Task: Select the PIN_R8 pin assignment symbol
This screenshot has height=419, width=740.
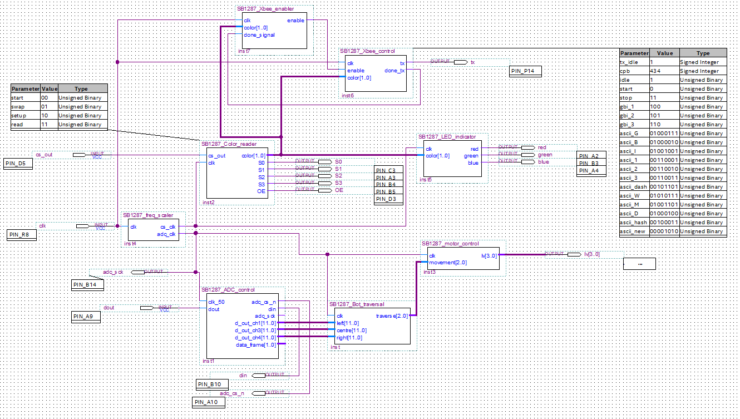Action: pyautogui.click(x=21, y=235)
